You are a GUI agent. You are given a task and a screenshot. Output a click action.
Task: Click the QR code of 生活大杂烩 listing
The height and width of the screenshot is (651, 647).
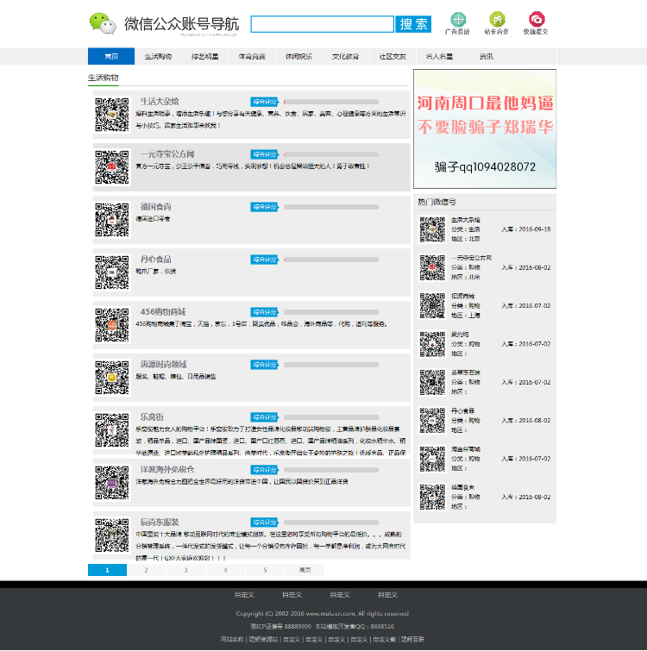tap(112, 115)
